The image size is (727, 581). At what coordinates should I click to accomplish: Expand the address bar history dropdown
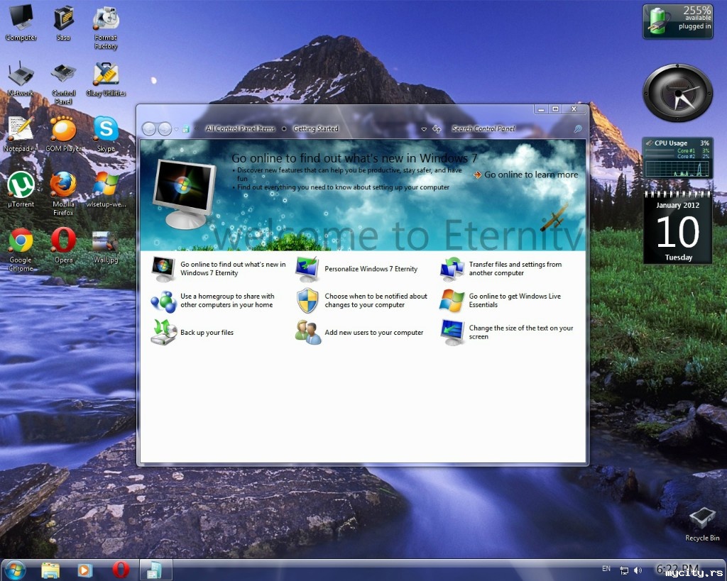coord(424,129)
